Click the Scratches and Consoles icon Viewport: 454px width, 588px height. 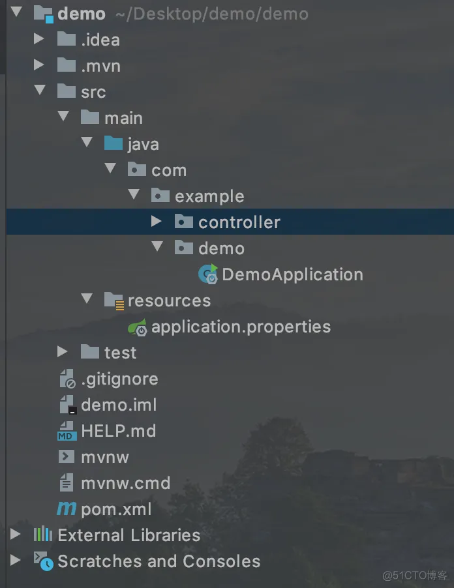(x=43, y=561)
